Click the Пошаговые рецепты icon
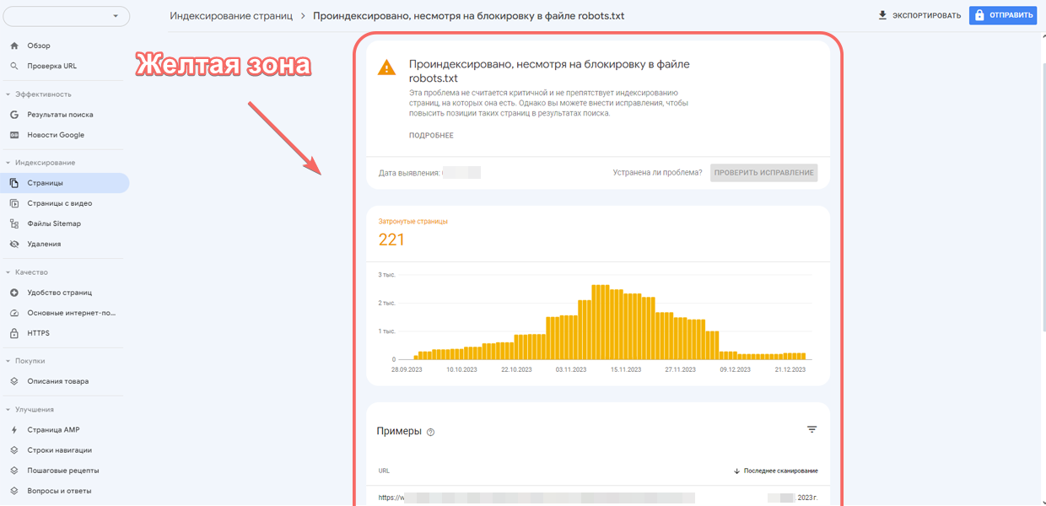The width and height of the screenshot is (1046, 506). coord(14,471)
